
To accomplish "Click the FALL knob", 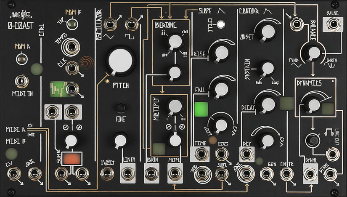I will pos(222,89).
